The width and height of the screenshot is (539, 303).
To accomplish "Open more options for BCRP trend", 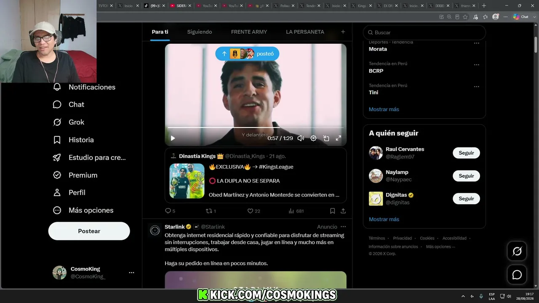I will tap(476, 65).
